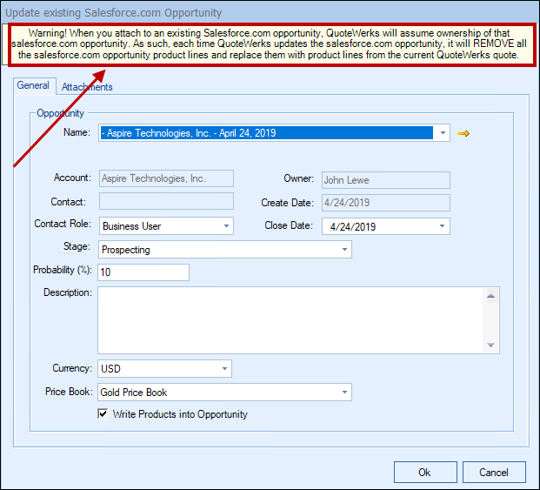The image size is (540, 490).
Task: Switch to the Attachments tab
Action: [87, 87]
